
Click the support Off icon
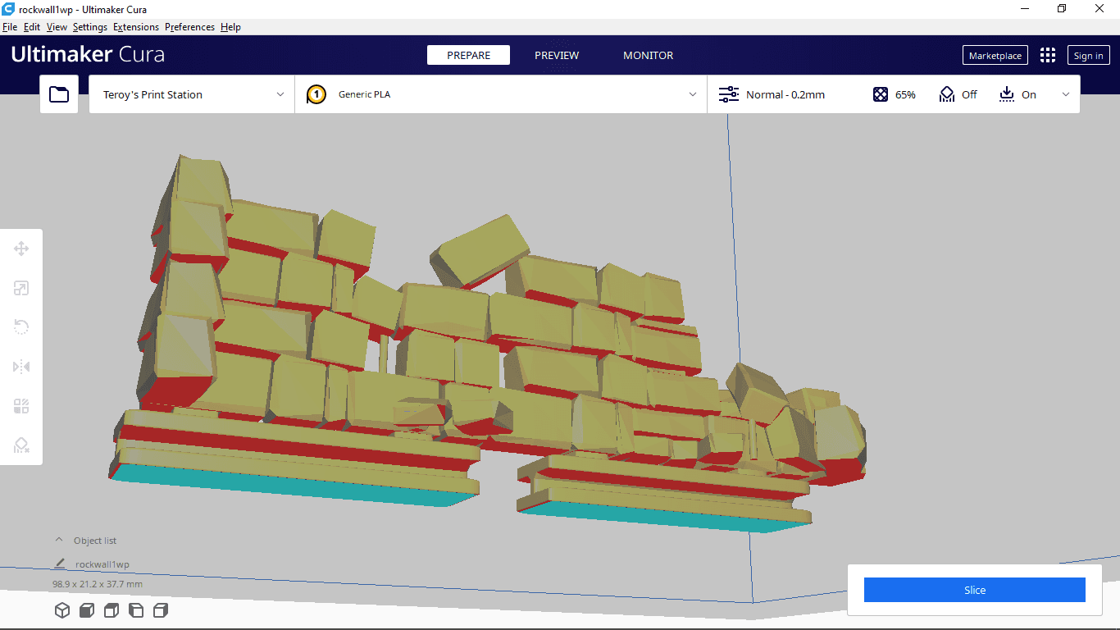947,94
